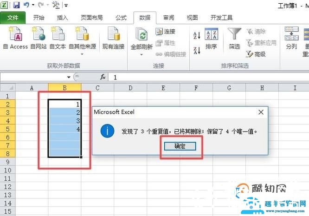Click cell B3 containing 2
This screenshot has width=309, height=216.
coord(64,112)
